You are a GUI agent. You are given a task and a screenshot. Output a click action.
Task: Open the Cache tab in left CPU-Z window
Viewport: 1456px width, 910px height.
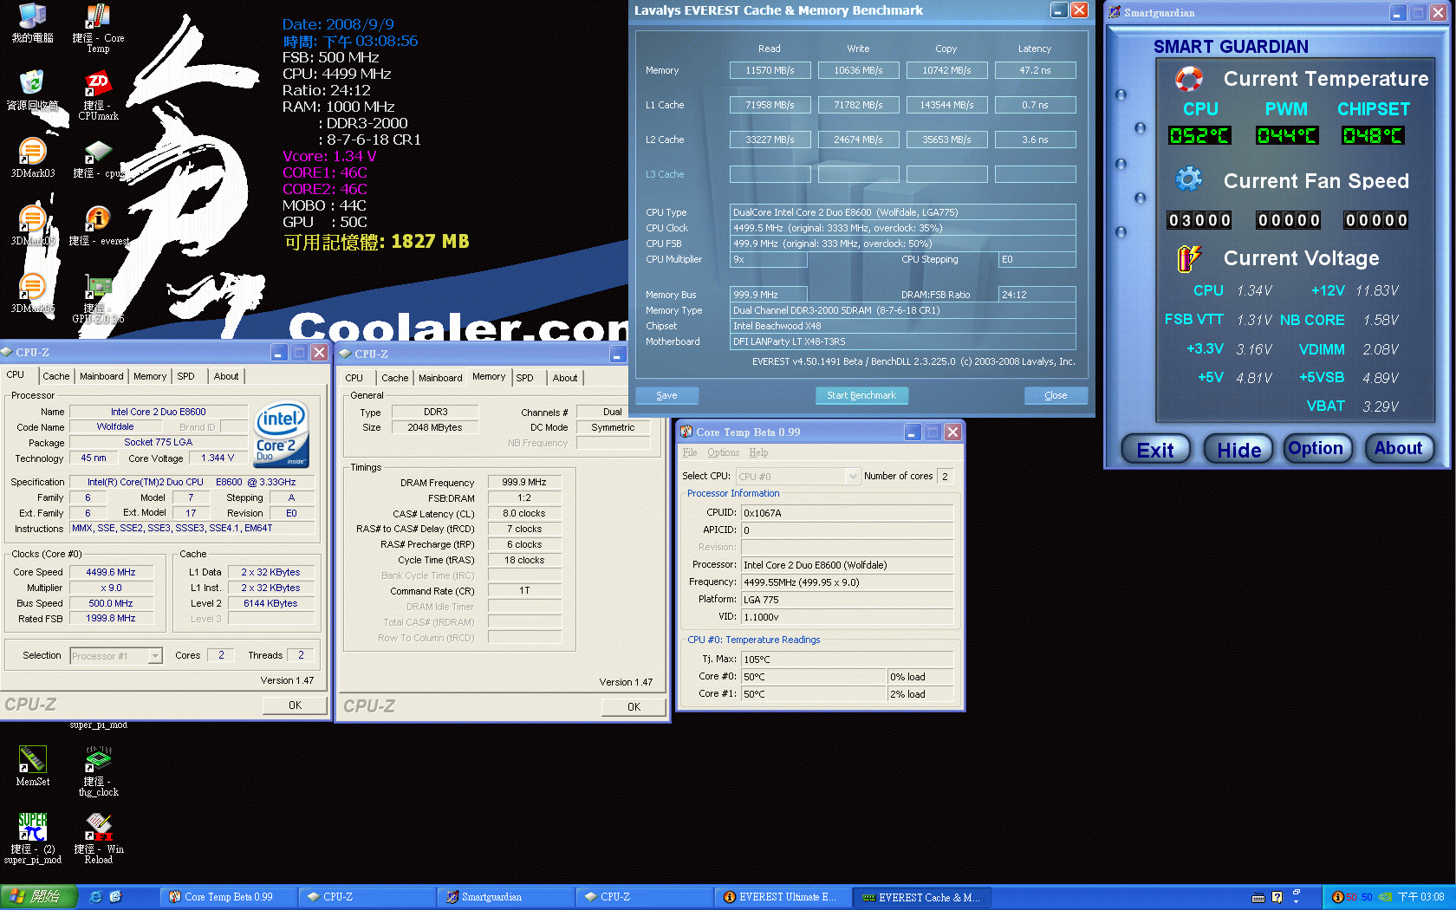click(56, 376)
